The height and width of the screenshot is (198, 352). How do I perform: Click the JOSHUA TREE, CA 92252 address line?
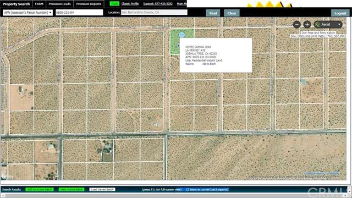click(x=201, y=54)
